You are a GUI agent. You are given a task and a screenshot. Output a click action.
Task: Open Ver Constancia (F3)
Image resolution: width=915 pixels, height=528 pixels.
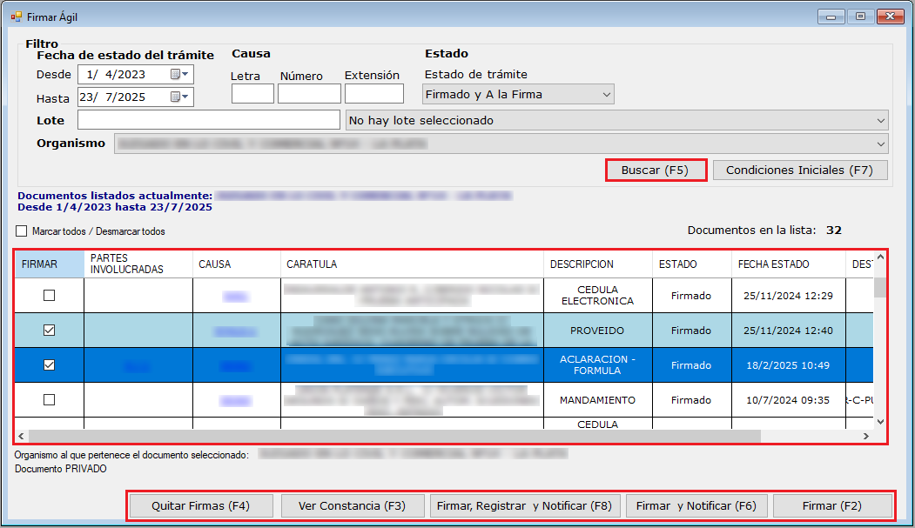(352, 505)
